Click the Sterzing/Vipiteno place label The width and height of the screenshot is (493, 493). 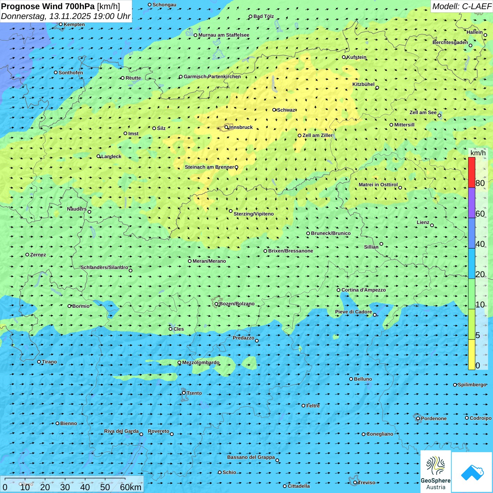pyautogui.click(x=254, y=214)
